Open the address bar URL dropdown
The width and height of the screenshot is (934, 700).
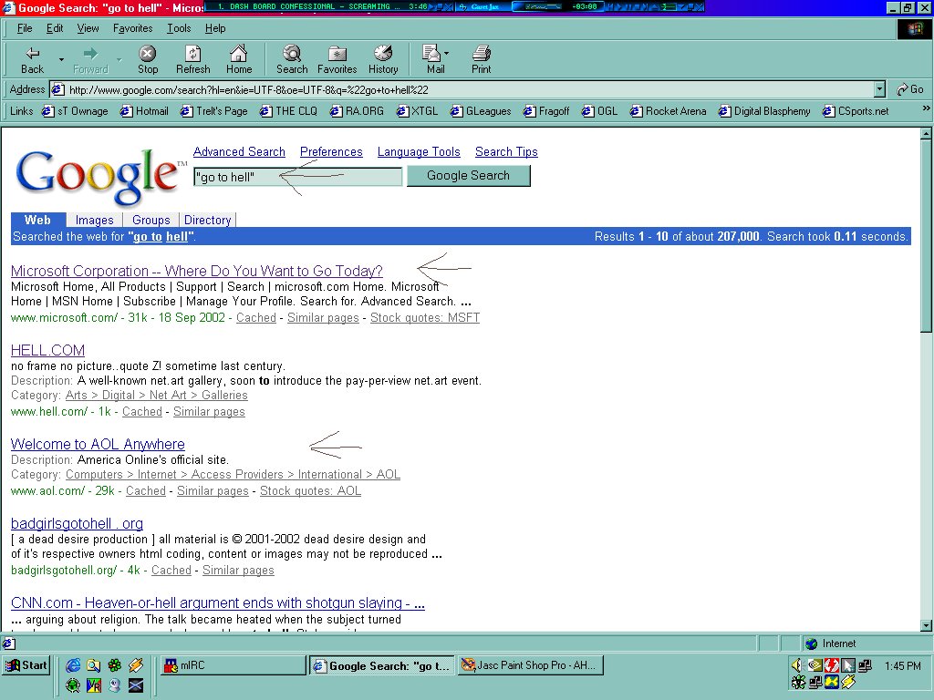pyautogui.click(x=879, y=90)
